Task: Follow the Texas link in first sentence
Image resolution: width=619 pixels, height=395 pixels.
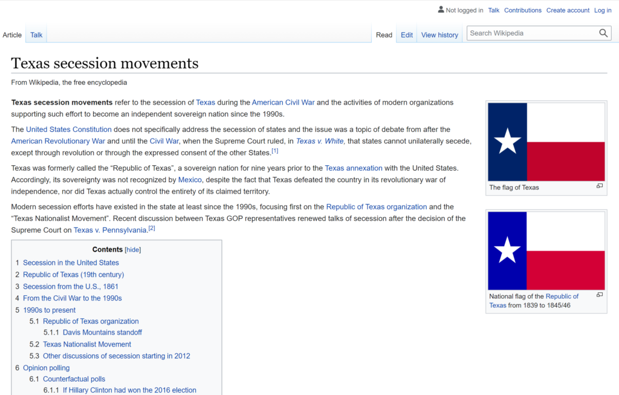Action: point(206,102)
